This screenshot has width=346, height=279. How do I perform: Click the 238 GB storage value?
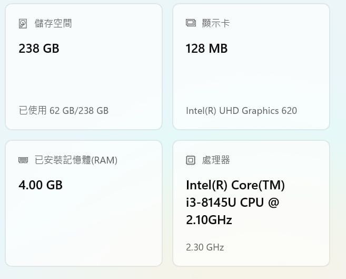click(39, 49)
